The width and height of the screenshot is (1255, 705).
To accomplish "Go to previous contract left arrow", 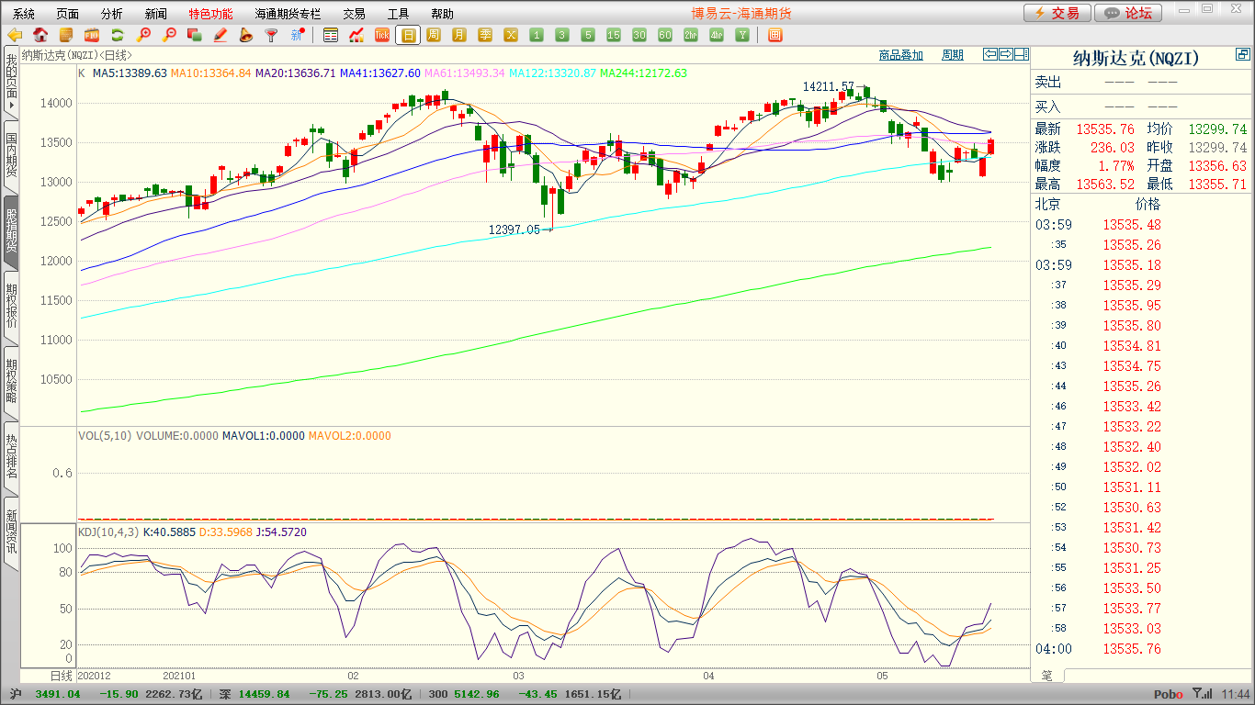I will coord(989,54).
